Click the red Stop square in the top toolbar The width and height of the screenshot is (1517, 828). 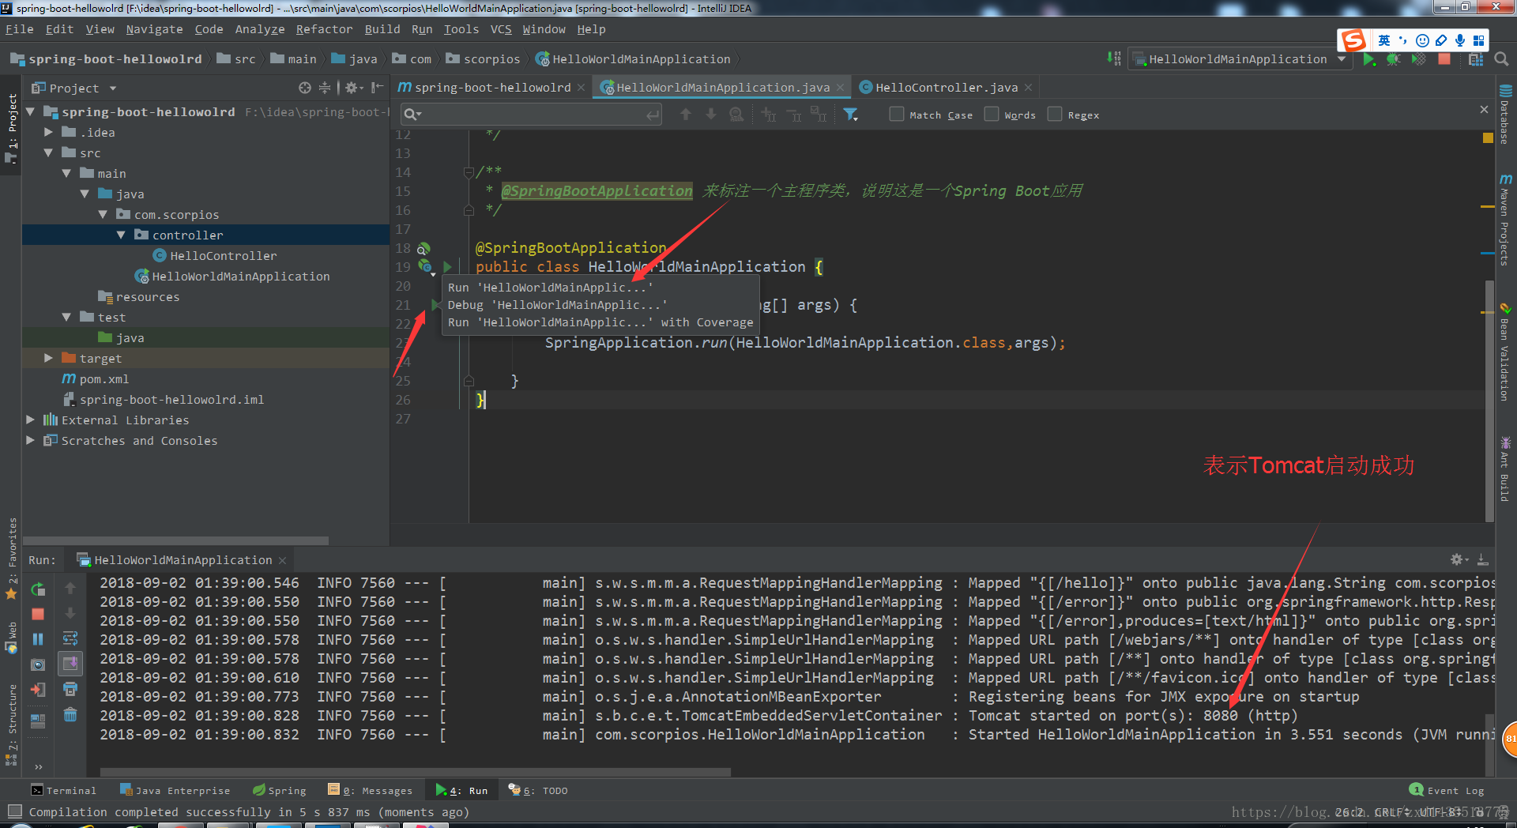[x=1444, y=59]
